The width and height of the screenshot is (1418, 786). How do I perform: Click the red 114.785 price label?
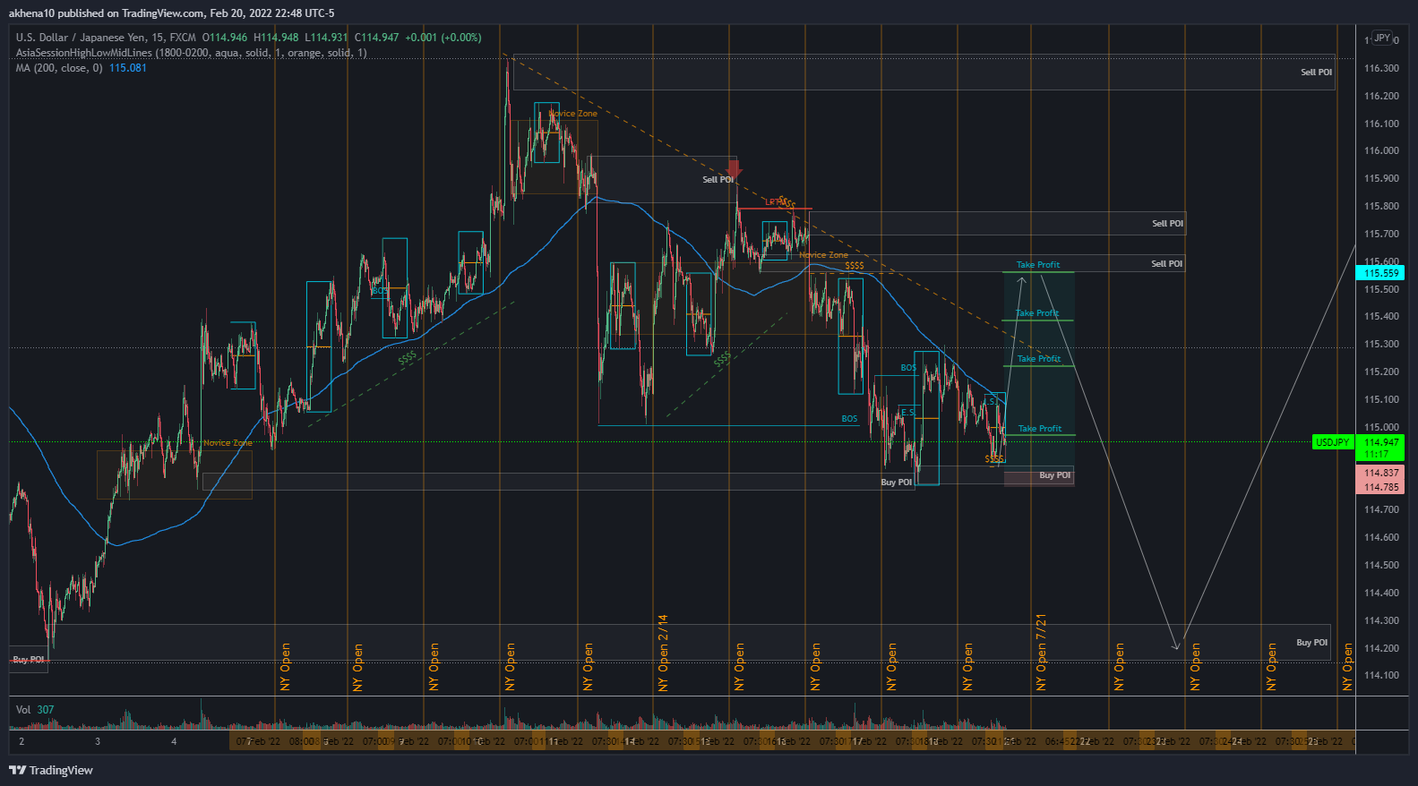pos(1380,487)
